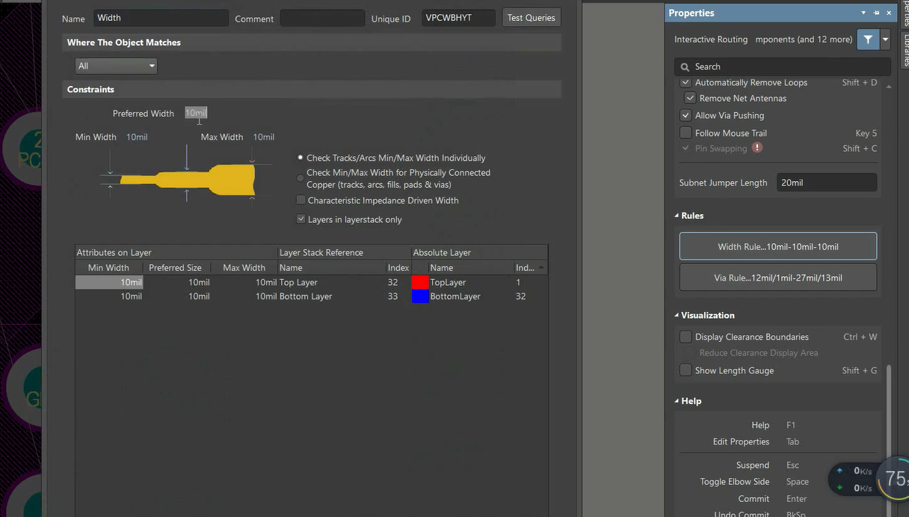Viewport: 909px width, 517px height.
Task: Enable Follow Mouse Trail
Action: pyautogui.click(x=685, y=132)
